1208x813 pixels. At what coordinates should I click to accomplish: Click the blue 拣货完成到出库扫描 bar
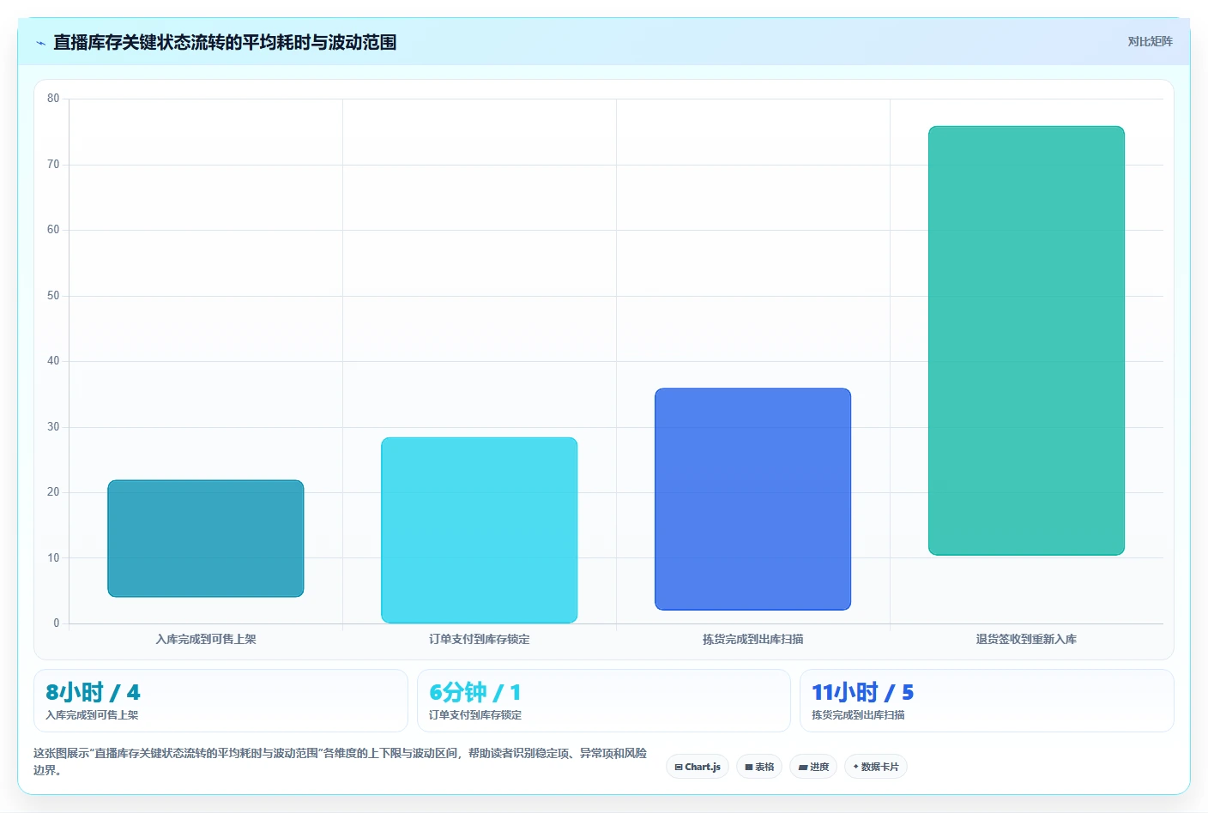pos(753,499)
